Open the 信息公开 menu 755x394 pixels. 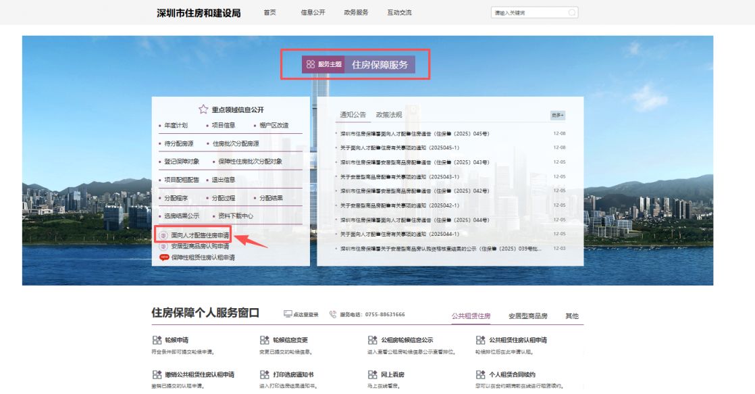click(313, 11)
